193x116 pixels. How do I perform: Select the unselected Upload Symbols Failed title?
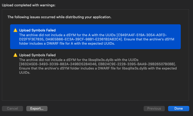(x=37, y=55)
